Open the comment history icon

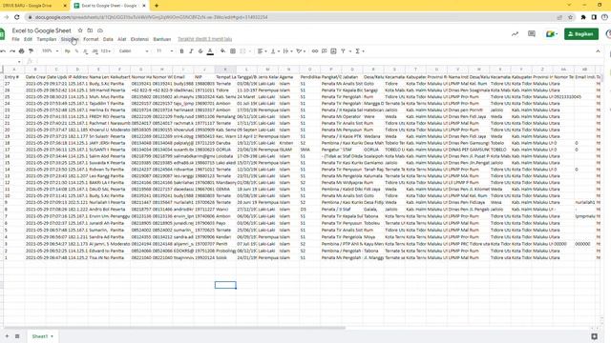click(532, 34)
